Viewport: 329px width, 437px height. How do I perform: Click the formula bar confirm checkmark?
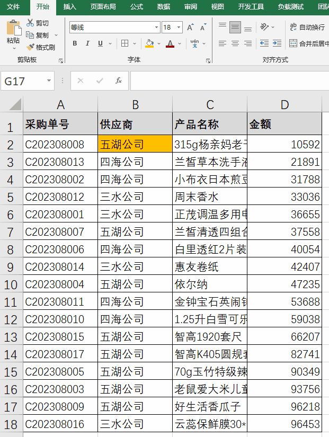pyautogui.click(x=100, y=81)
